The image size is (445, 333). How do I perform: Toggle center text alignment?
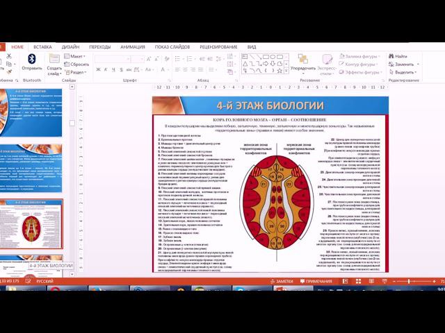click(x=185, y=69)
